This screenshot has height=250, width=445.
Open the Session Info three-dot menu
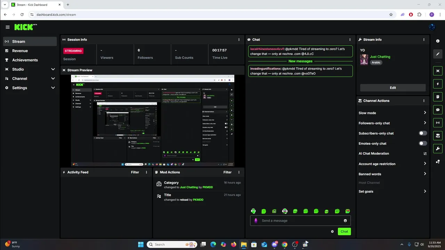(x=239, y=40)
